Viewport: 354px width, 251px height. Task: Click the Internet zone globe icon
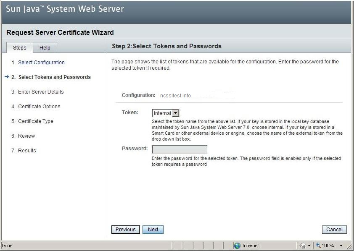pyautogui.click(x=237, y=246)
